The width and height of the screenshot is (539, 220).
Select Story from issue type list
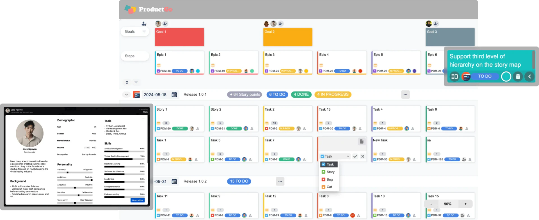point(330,172)
